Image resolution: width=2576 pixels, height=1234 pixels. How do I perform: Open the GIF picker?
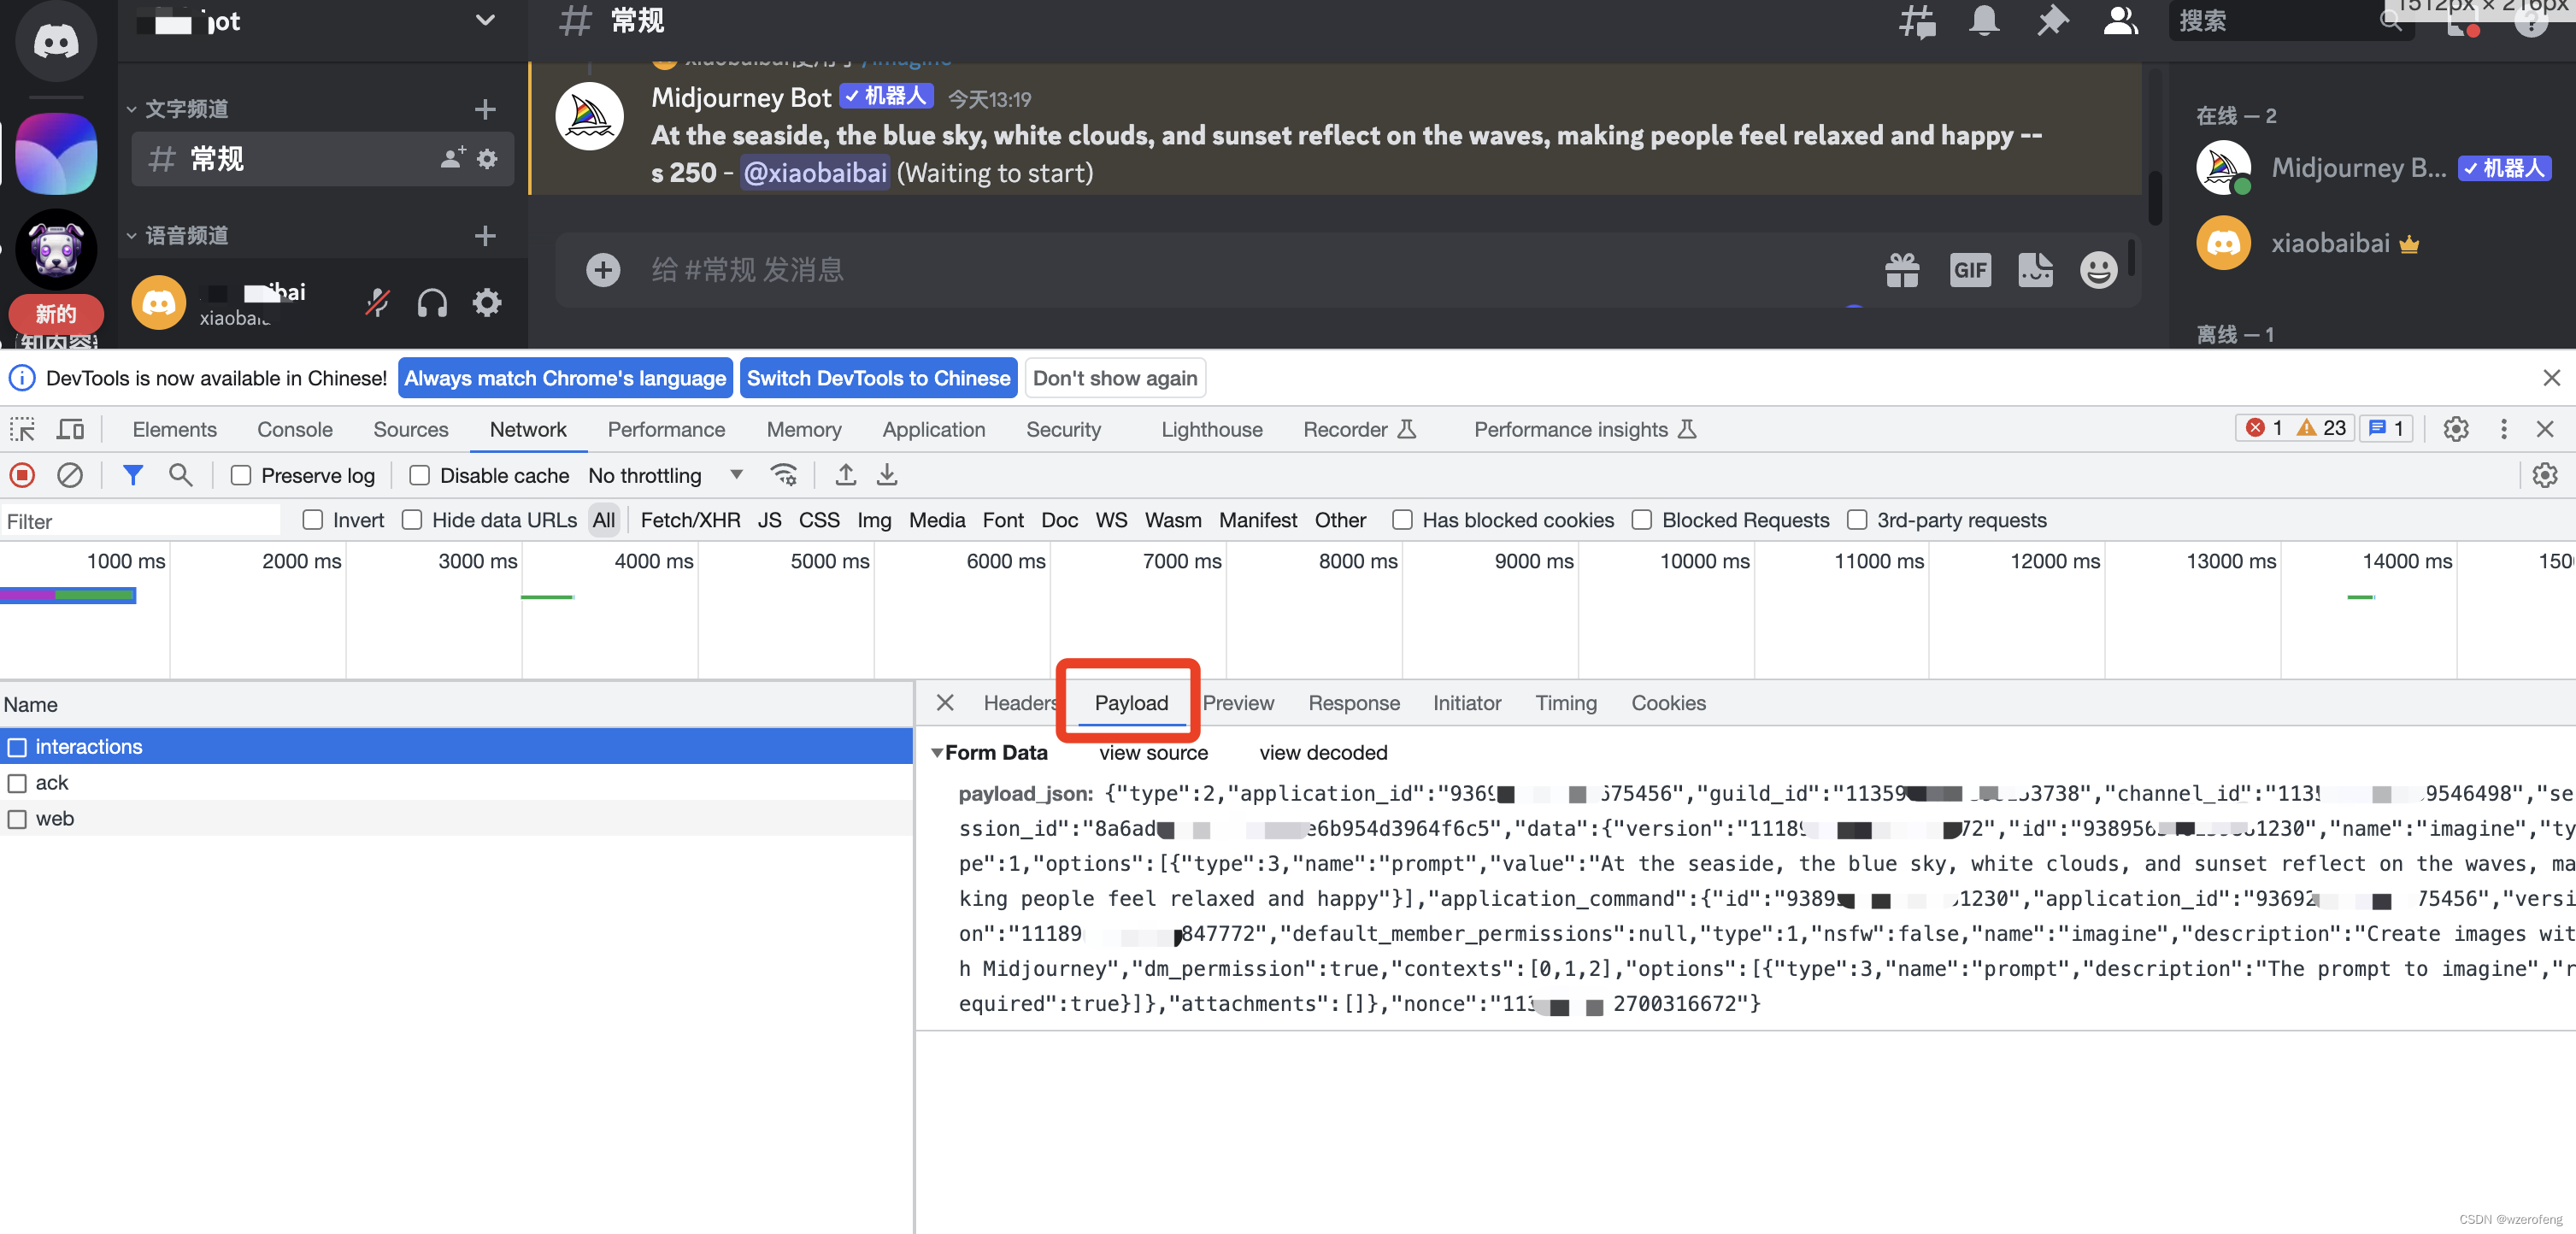click(x=1970, y=270)
